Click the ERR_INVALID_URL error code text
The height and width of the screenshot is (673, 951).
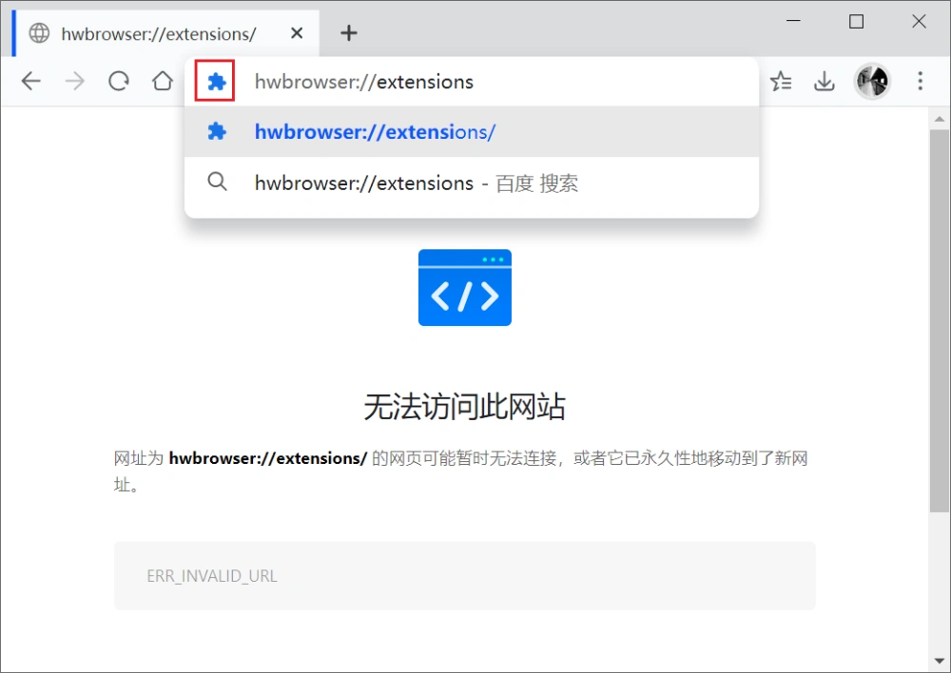tap(212, 576)
